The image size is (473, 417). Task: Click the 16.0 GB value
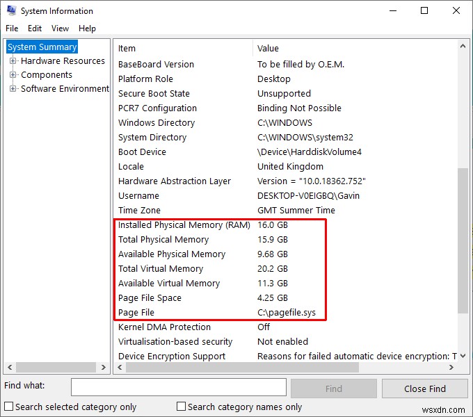tap(273, 224)
